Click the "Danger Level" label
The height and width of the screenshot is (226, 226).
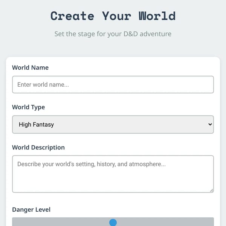click(x=31, y=209)
